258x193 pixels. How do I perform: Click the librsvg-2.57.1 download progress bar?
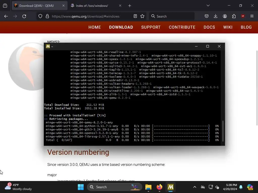tap(181, 136)
